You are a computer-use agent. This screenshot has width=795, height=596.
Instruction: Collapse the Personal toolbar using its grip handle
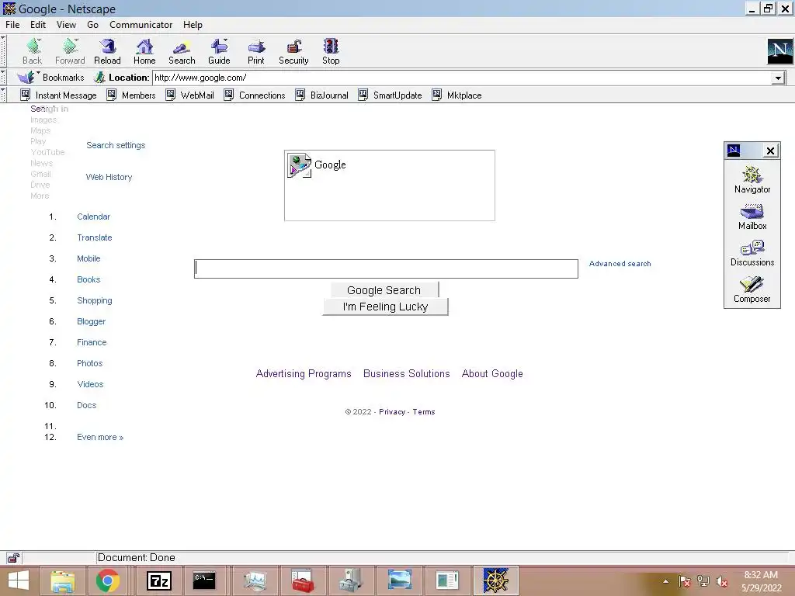[x=3, y=95]
